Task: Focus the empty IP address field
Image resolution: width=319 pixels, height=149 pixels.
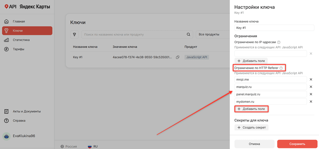Action: (x=271, y=53)
